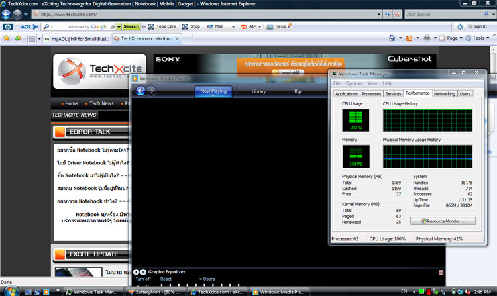This screenshot has width=497, height=296.
Task: Expand the Mail toolbar dropdown arrow
Action: 233,27
